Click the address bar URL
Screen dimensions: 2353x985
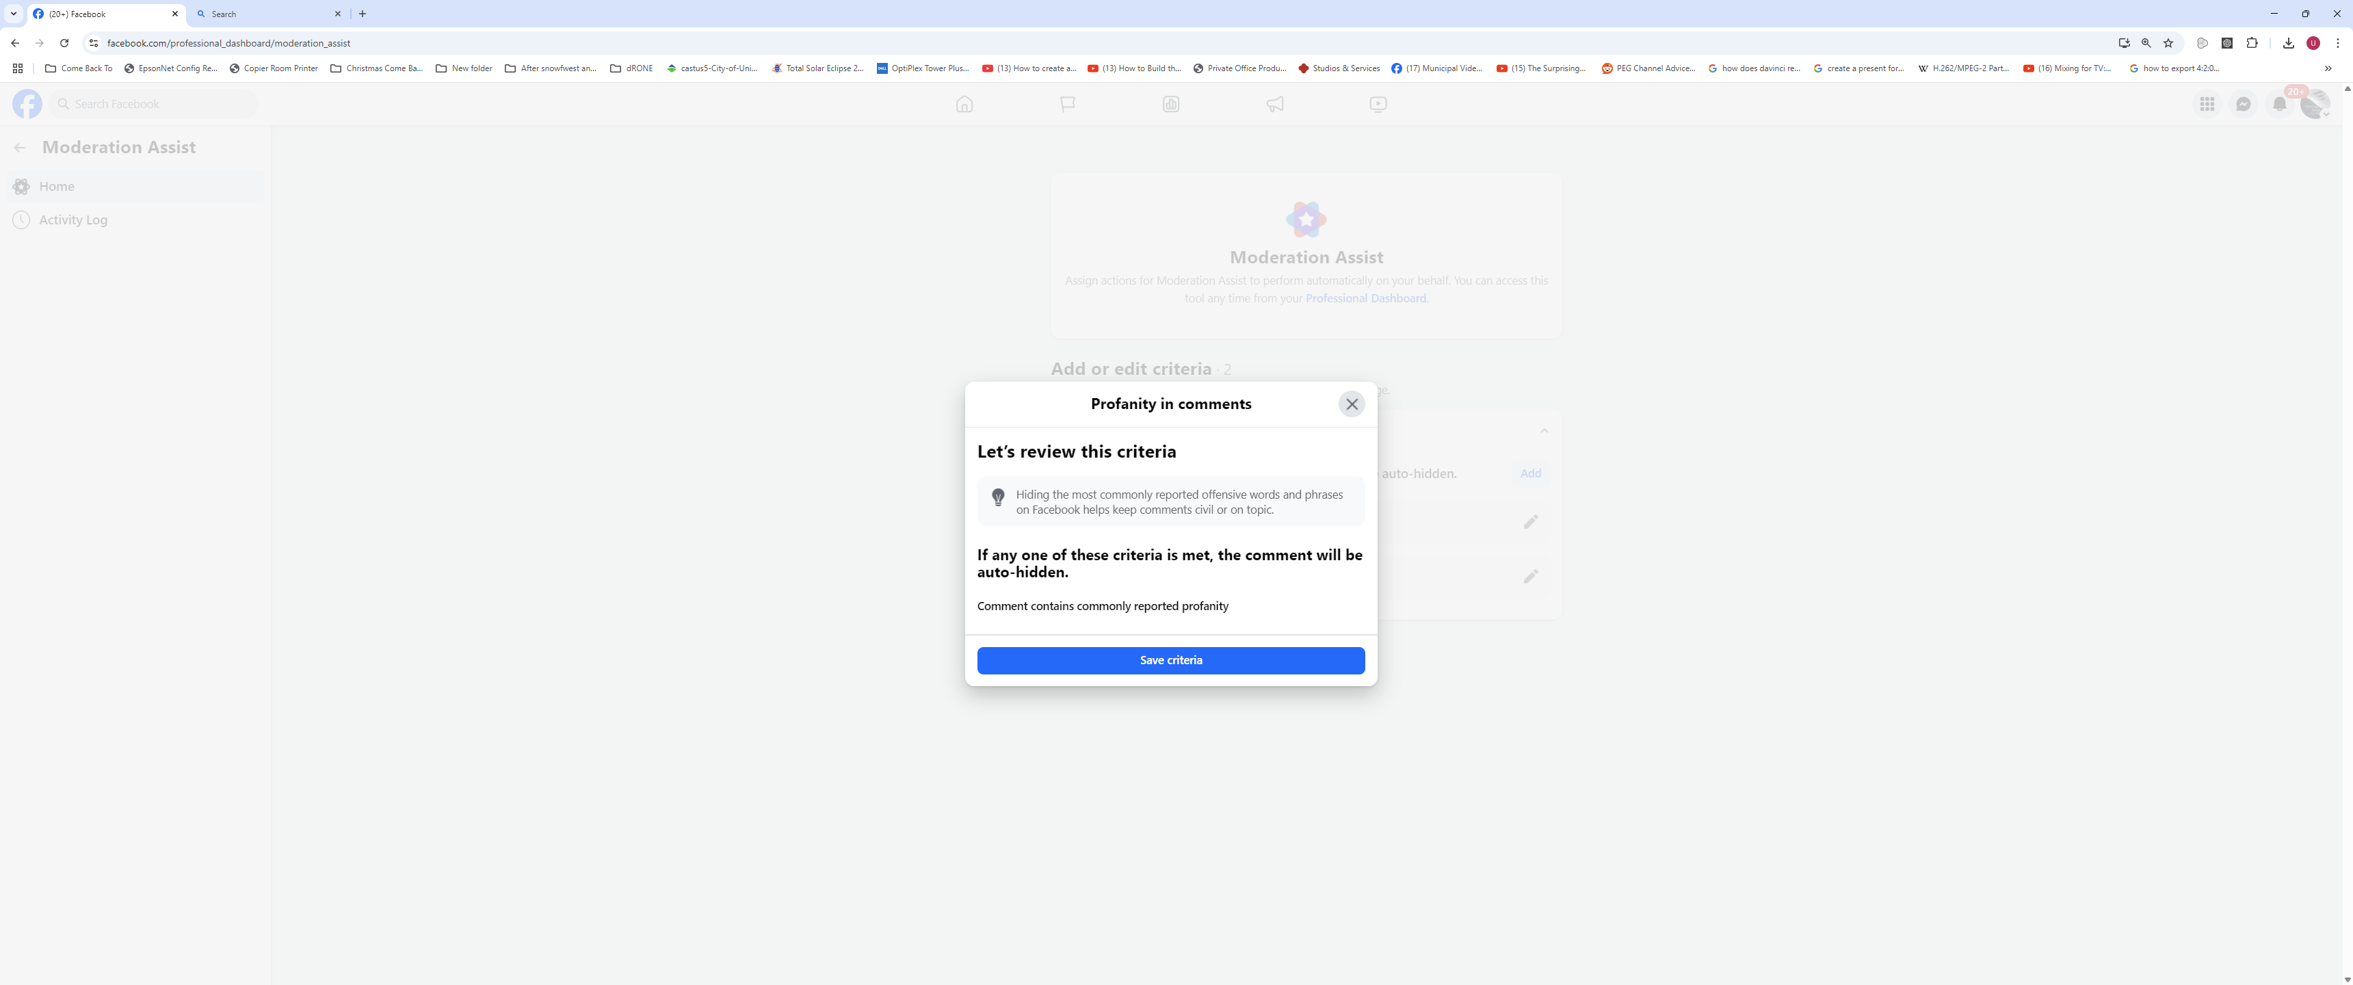(228, 43)
